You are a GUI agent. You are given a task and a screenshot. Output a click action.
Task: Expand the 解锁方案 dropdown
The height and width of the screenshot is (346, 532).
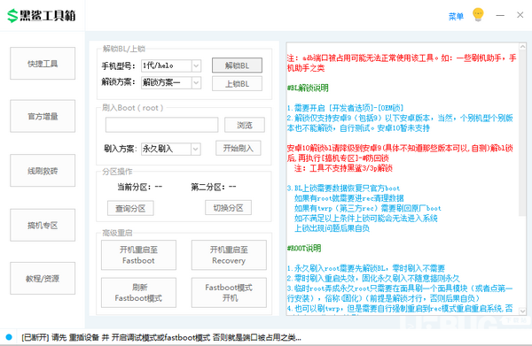click(196, 82)
